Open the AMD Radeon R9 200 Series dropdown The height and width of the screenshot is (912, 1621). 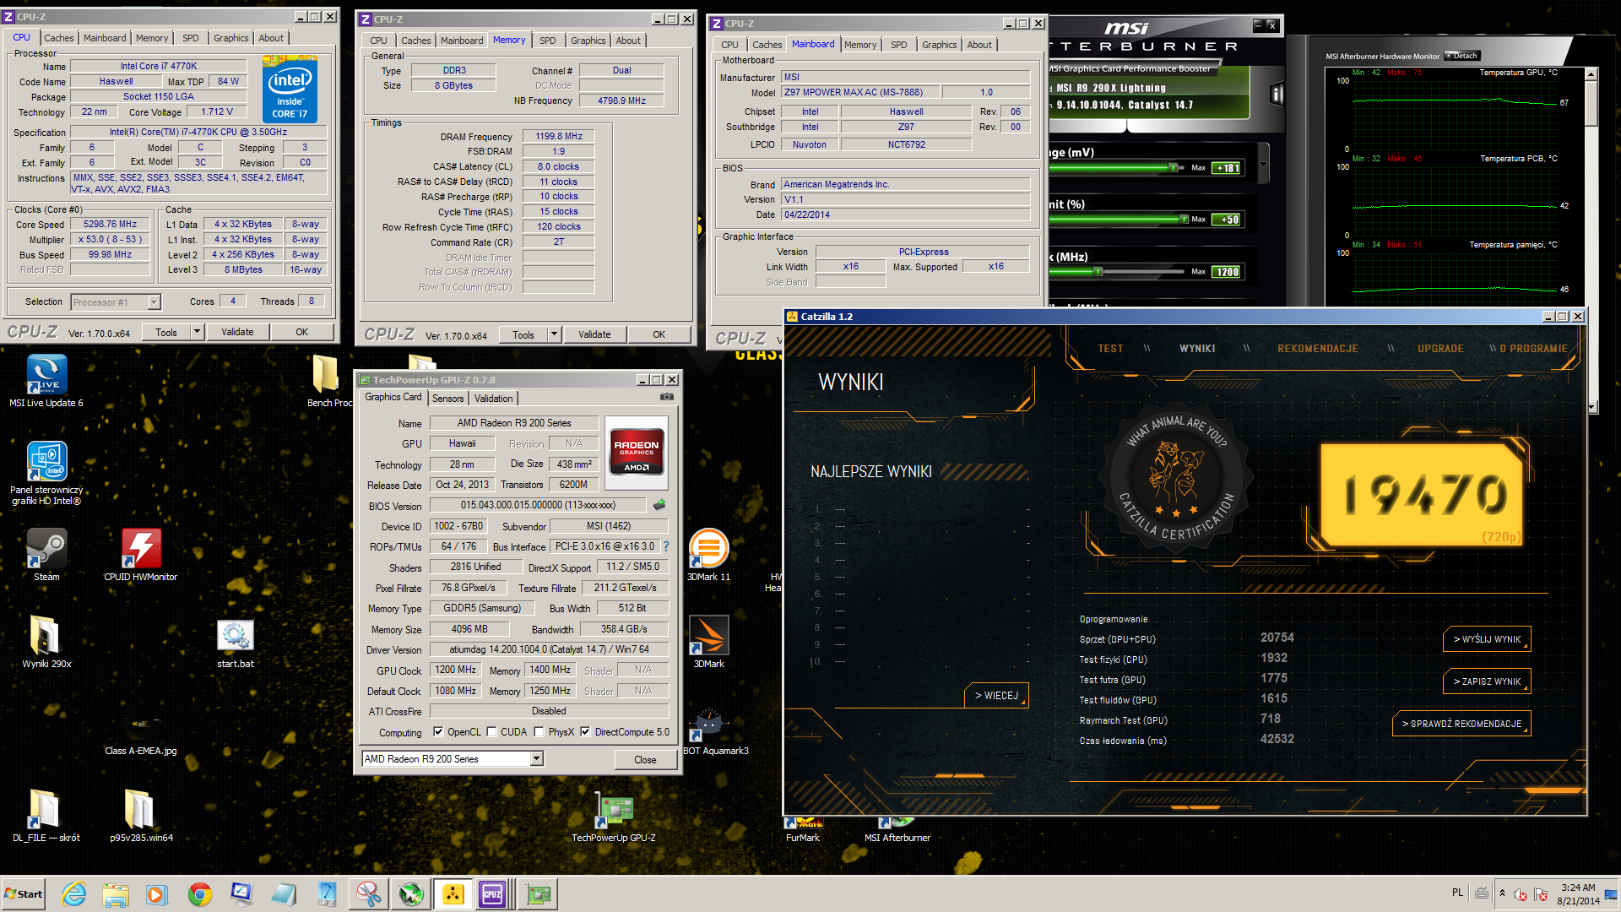(x=535, y=758)
